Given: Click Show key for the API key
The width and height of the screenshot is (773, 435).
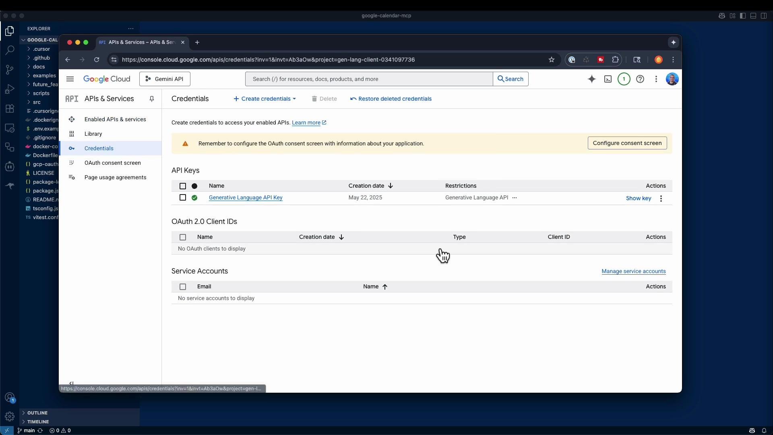Looking at the screenshot, I should 639,198.
